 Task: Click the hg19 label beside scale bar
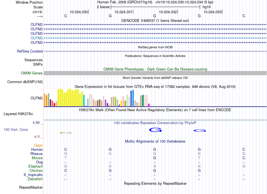pyautogui.click(x=207, y=7)
